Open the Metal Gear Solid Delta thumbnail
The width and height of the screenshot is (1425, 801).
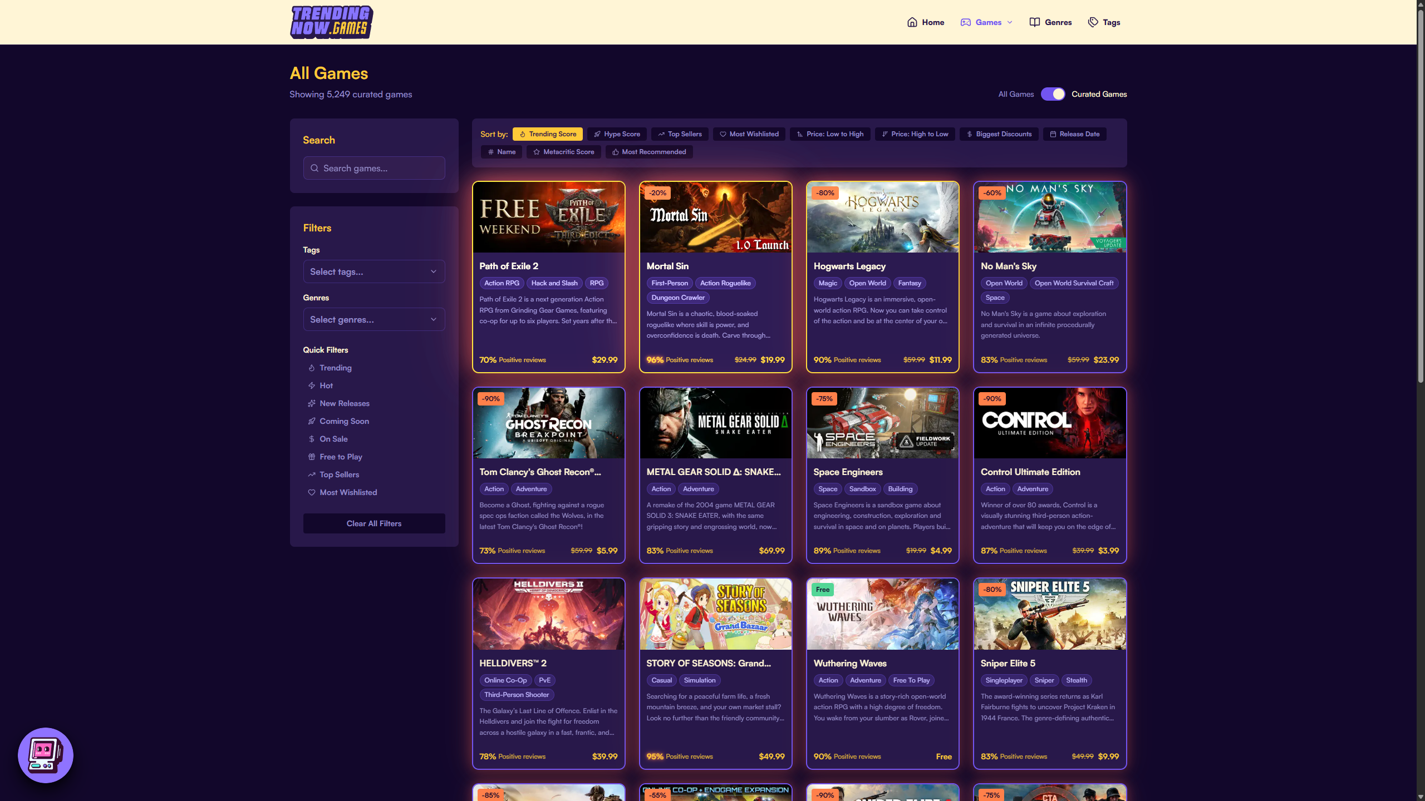point(716,423)
